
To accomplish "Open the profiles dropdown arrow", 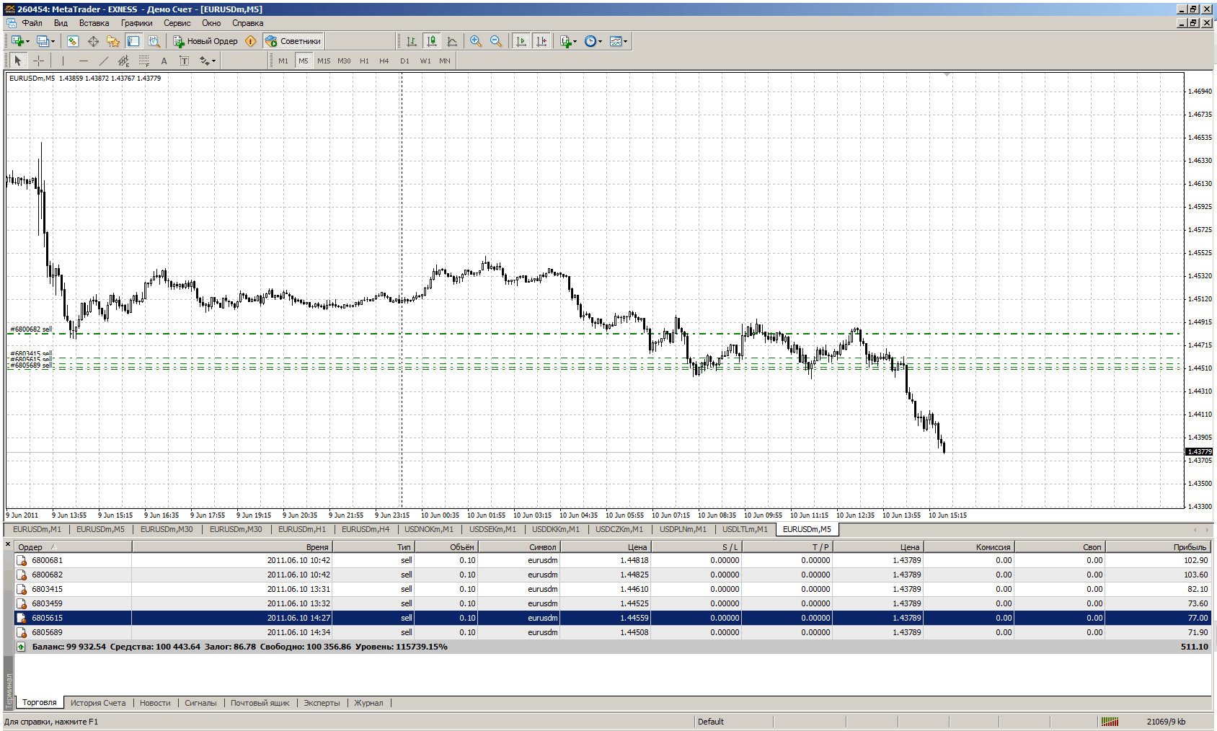I will point(53,41).
